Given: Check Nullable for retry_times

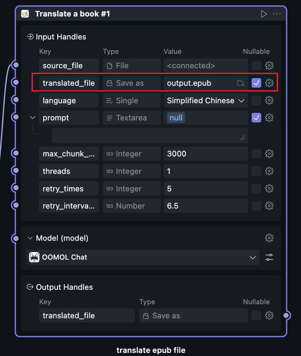Looking at the screenshot, I should click(256, 188).
